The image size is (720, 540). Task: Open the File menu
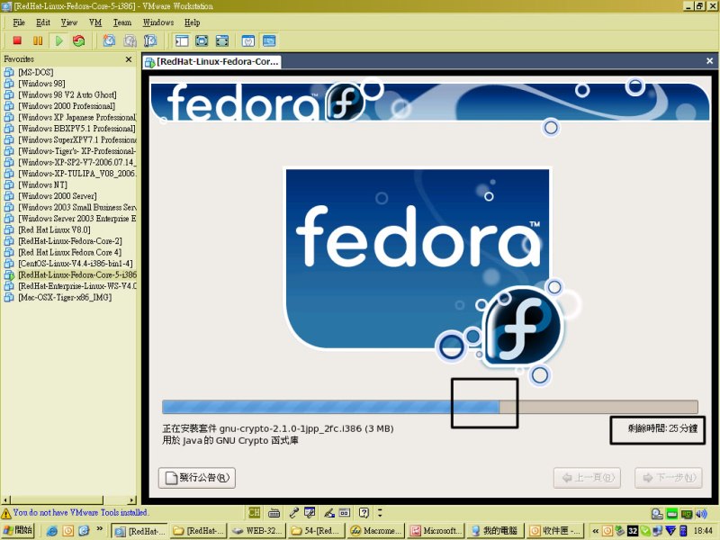tap(19, 22)
